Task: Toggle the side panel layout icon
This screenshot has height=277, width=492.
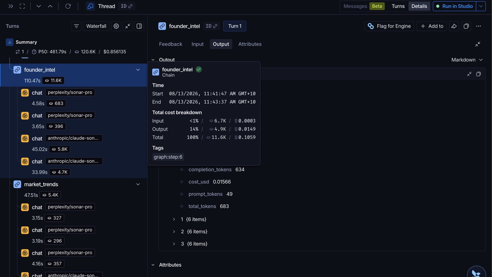Action: pyautogui.click(x=139, y=26)
